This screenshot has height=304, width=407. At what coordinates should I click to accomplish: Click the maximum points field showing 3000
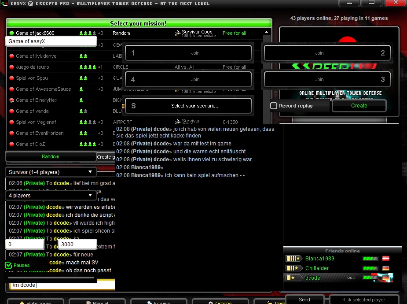pos(77,244)
